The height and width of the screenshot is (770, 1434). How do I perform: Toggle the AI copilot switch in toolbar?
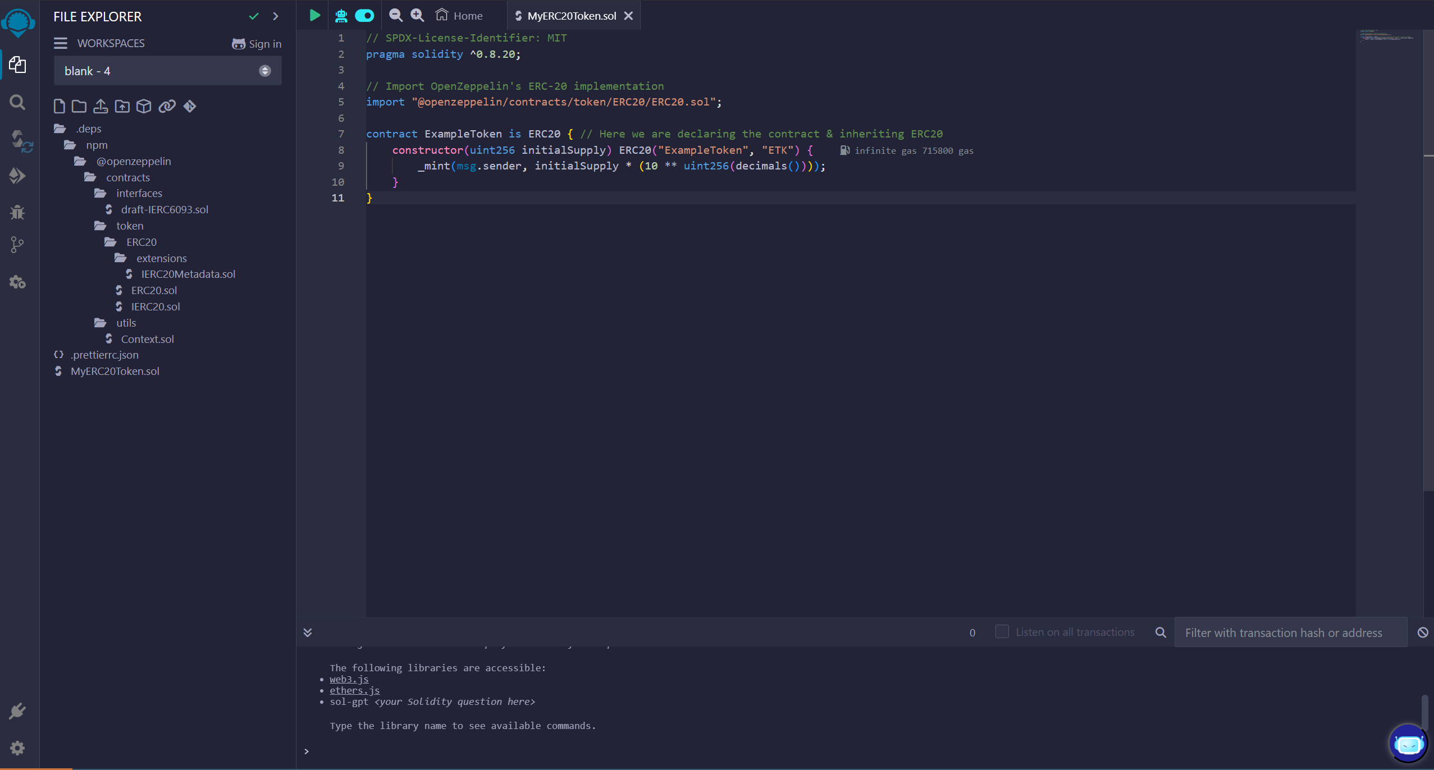tap(364, 16)
